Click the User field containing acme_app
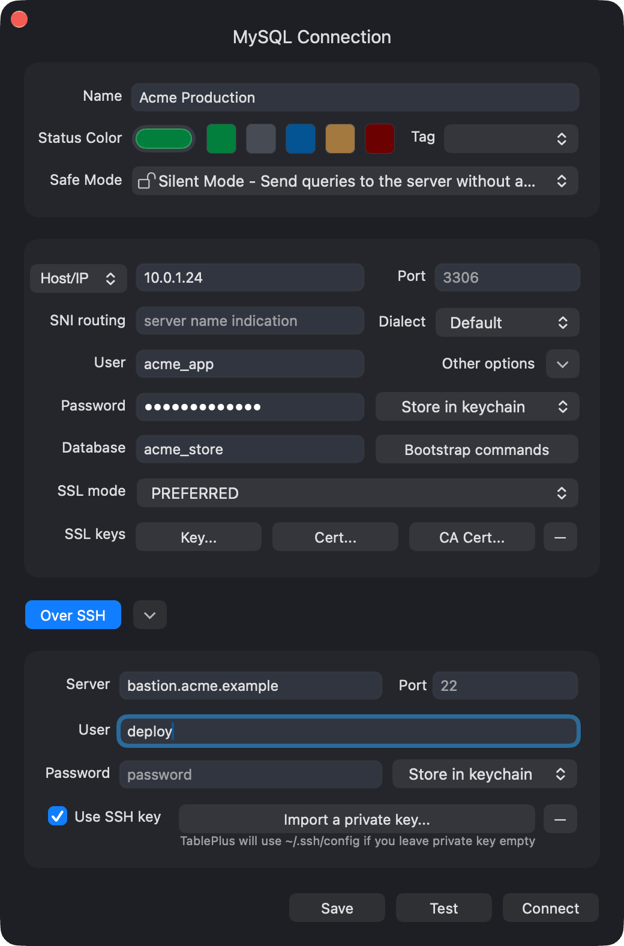 coord(250,364)
